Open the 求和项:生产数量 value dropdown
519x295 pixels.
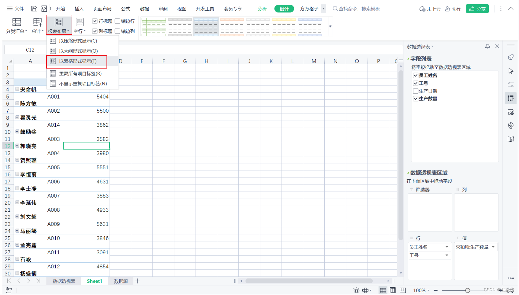(493, 247)
